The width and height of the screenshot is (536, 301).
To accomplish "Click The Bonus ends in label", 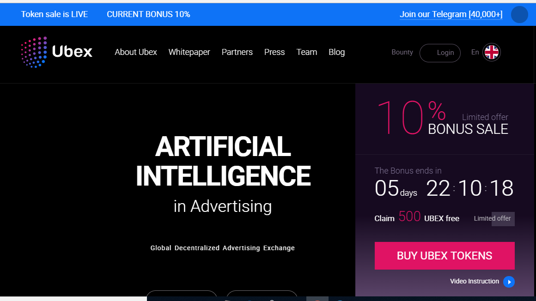I will click(408, 170).
